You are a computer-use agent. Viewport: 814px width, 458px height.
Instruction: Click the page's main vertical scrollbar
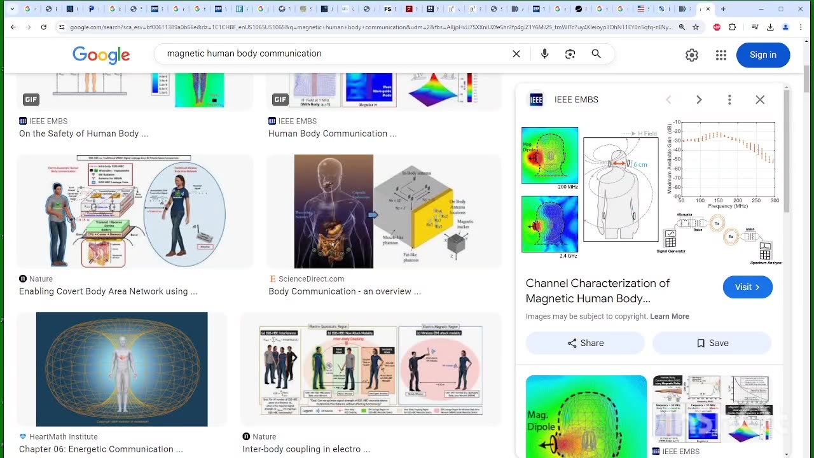(807, 78)
